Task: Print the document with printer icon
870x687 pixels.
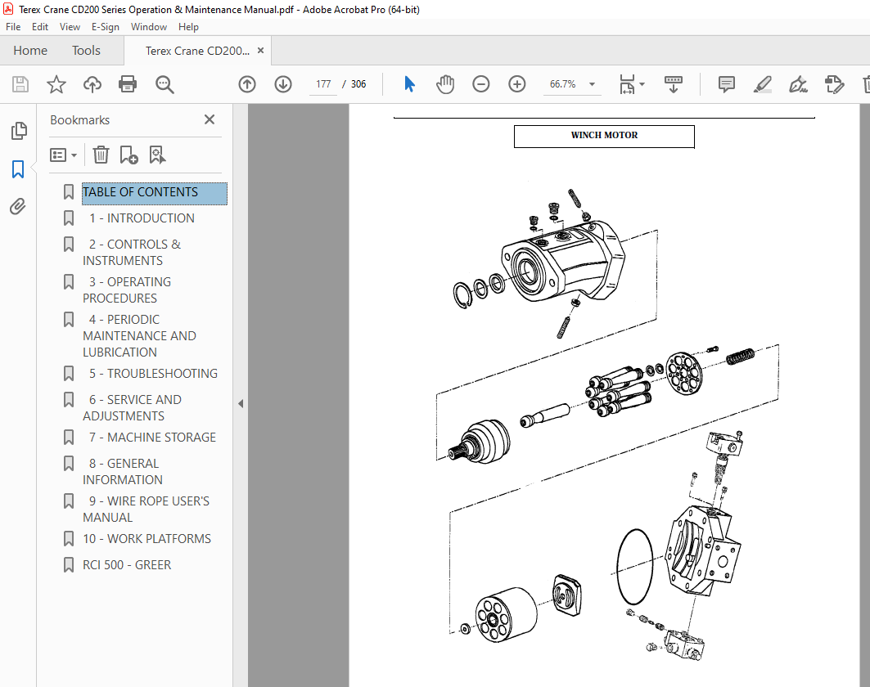Action: [128, 84]
